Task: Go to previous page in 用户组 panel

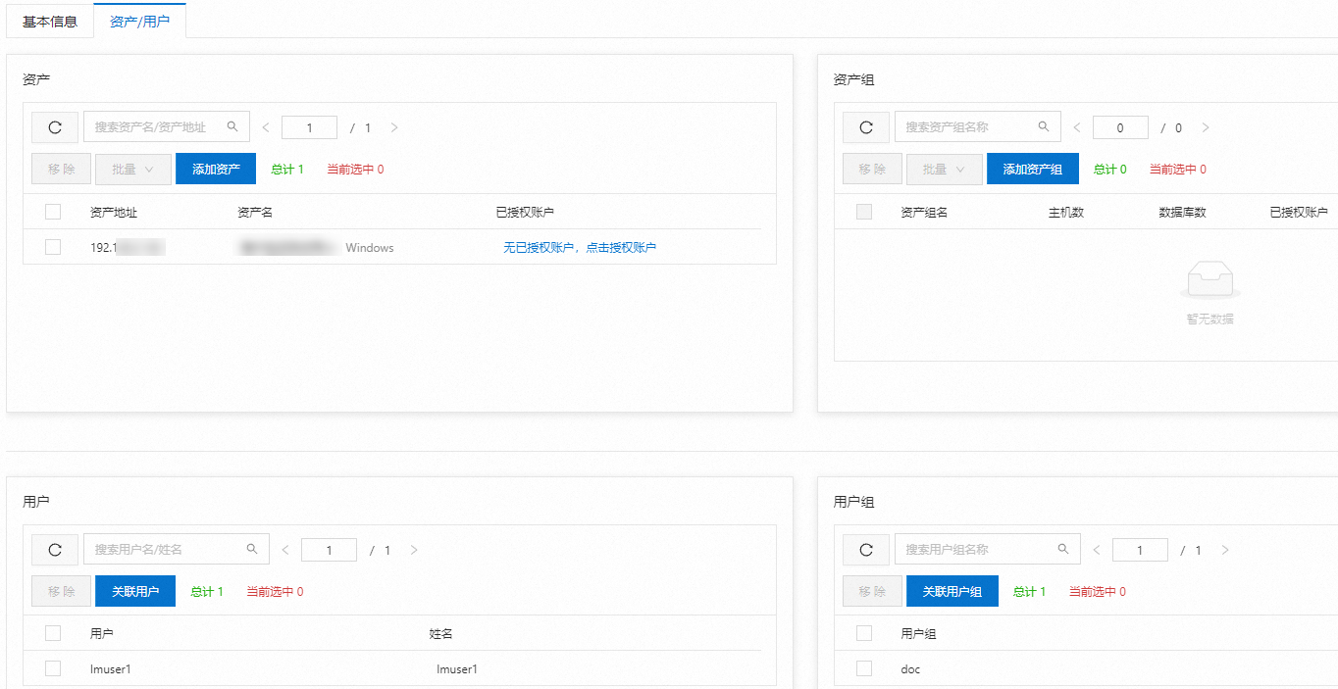Action: 1097,550
